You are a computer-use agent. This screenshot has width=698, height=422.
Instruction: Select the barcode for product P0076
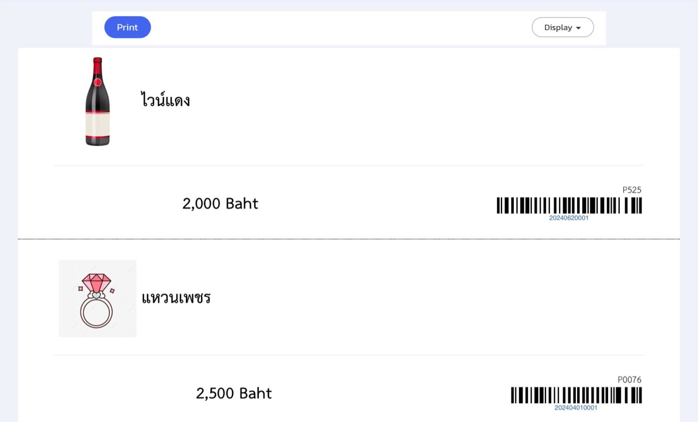pos(575,394)
